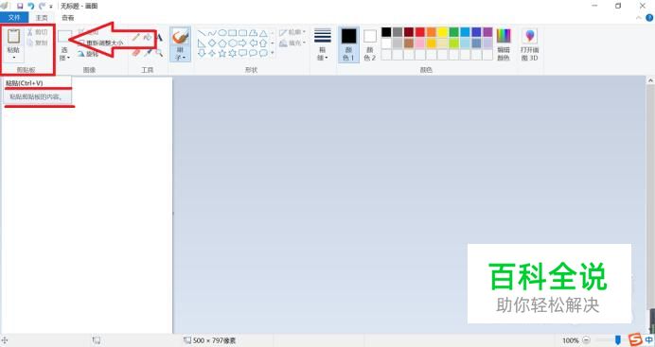The height and width of the screenshot is (347, 655).
Task: Pick the Cloud callout shape
Action: [263, 53]
